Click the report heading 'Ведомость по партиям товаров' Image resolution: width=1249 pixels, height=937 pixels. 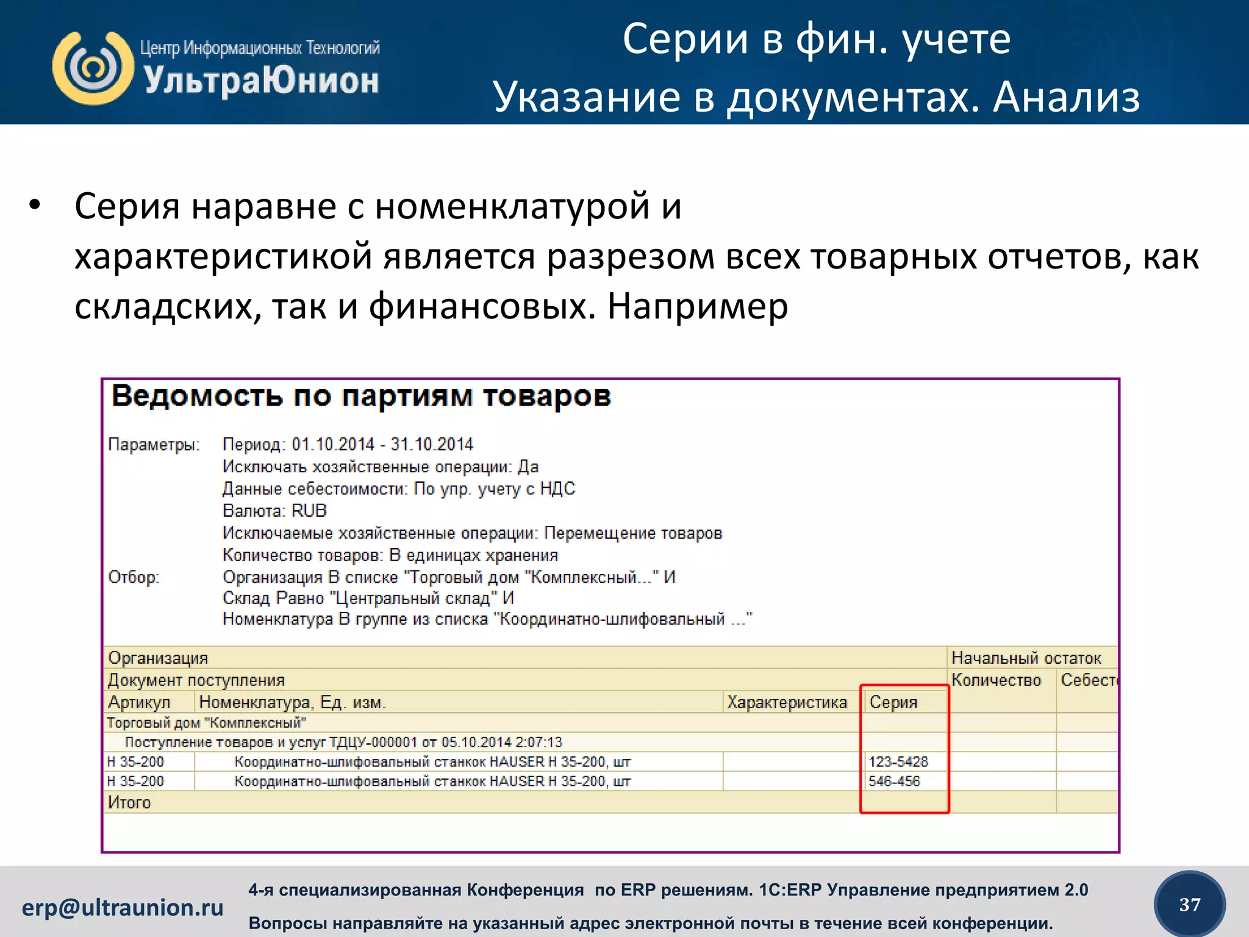tap(361, 397)
